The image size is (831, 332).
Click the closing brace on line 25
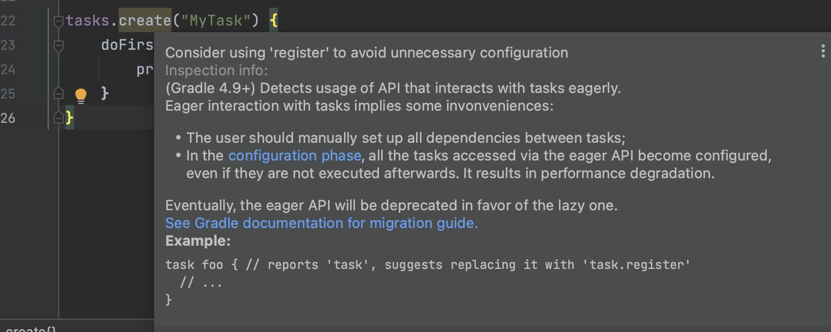105,93
